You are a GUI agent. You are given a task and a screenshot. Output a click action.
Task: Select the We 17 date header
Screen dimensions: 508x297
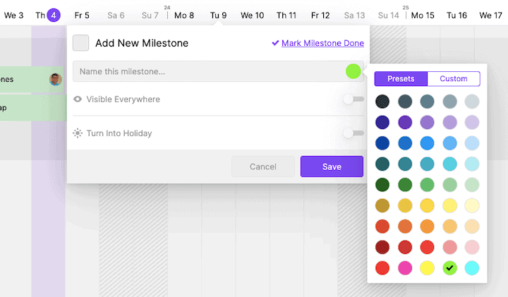pyautogui.click(x=490, y=16)
